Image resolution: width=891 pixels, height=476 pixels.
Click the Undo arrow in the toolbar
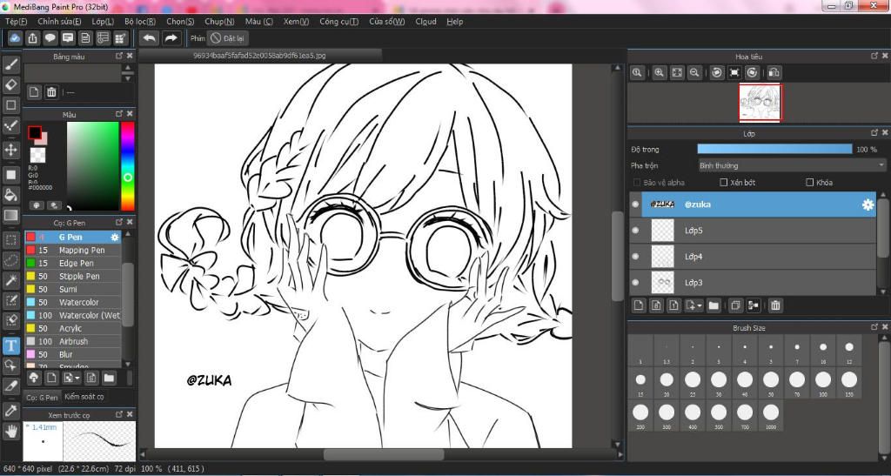coord(150,38)
